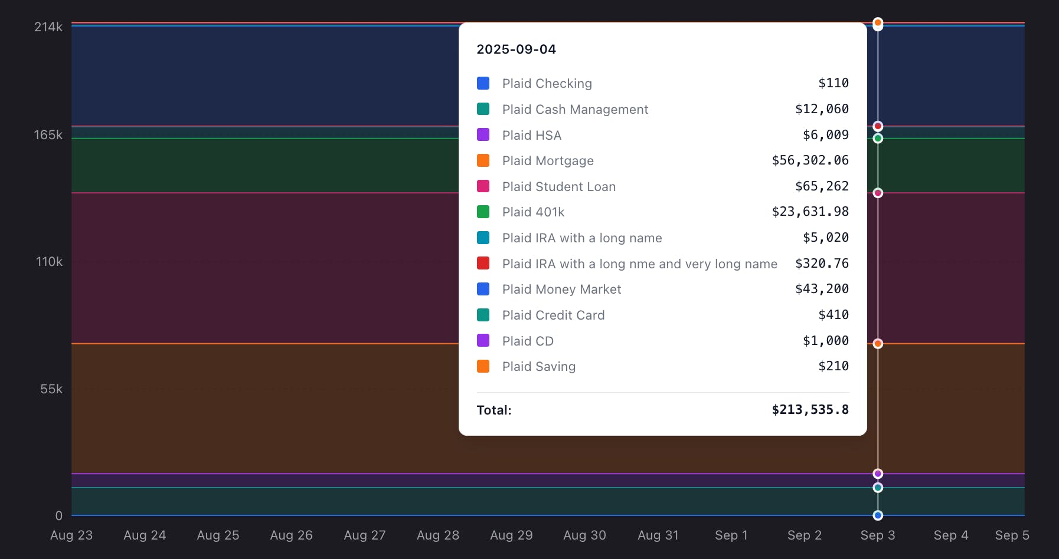The image size is (1059, 559).
Task: Click the 'Plaid Checking' label
Action: 547,84
